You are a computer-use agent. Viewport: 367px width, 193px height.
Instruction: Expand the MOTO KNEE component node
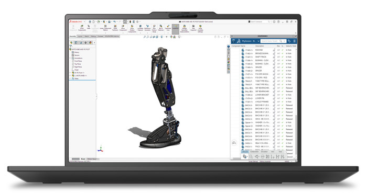point(70,76)
